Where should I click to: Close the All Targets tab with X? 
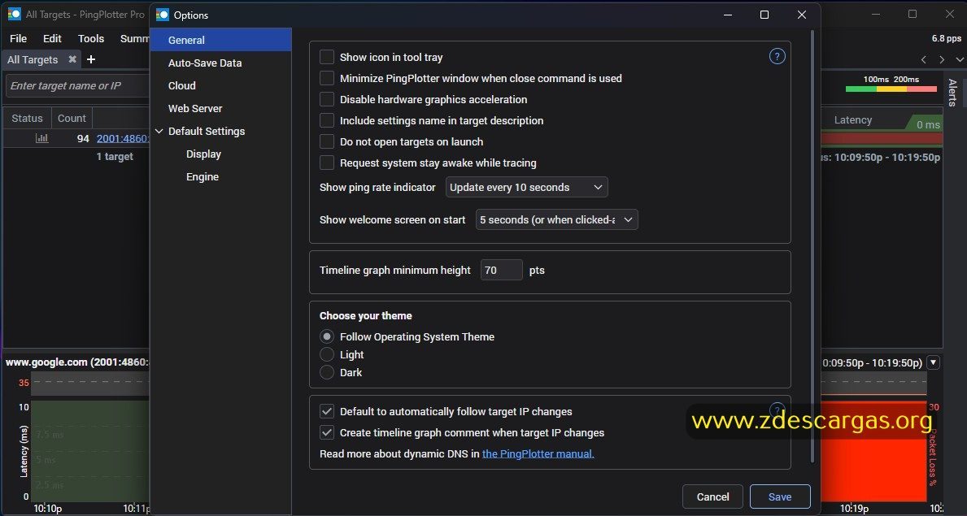pyautogui.click(x=72, y=59)
